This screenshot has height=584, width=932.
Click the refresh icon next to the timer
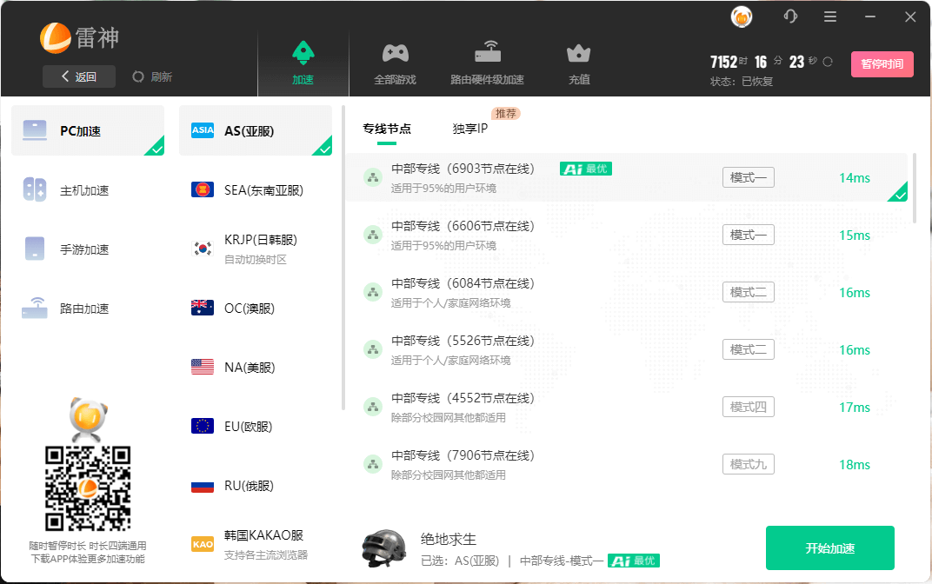(828, 62)
